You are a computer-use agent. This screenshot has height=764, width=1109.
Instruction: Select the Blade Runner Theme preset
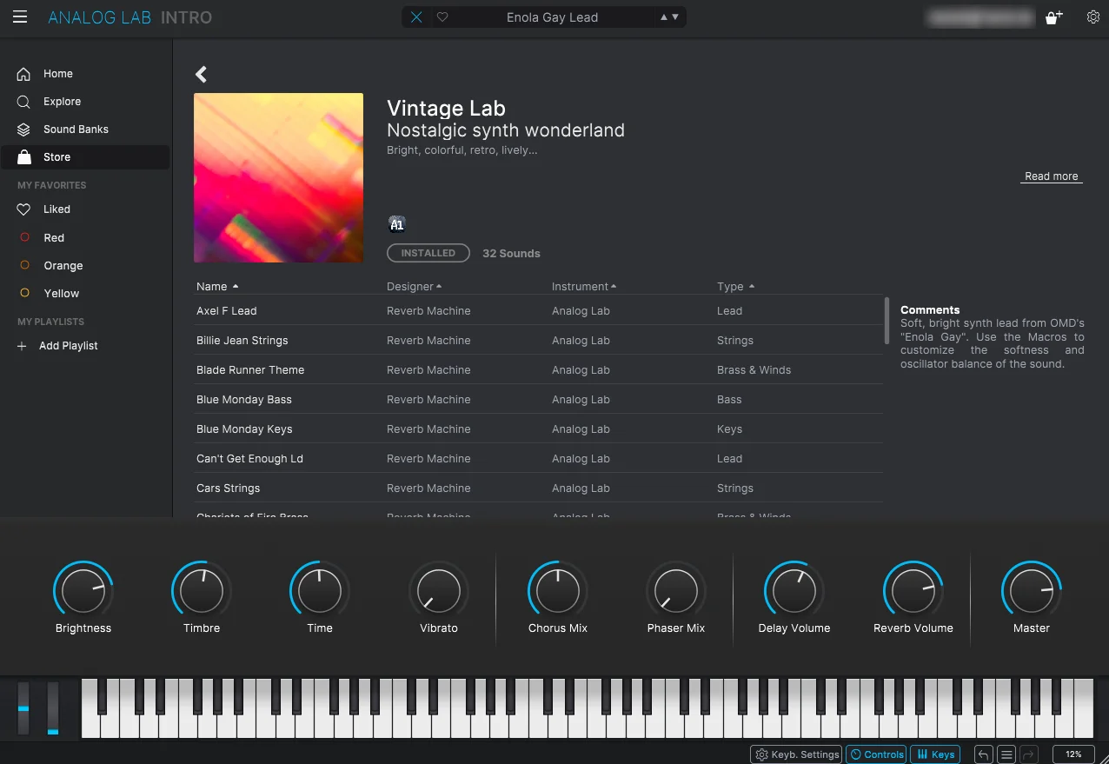(539, 370)
